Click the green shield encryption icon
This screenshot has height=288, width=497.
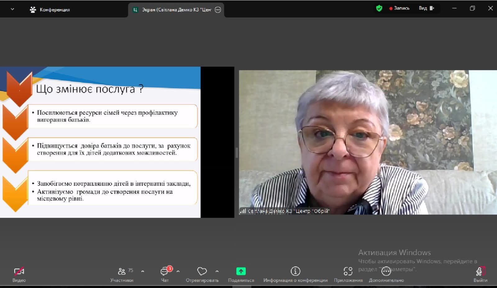(379, 8)
